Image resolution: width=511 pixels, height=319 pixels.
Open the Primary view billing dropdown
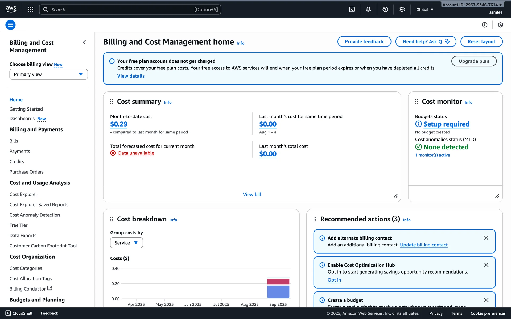[x=48, y=74]
